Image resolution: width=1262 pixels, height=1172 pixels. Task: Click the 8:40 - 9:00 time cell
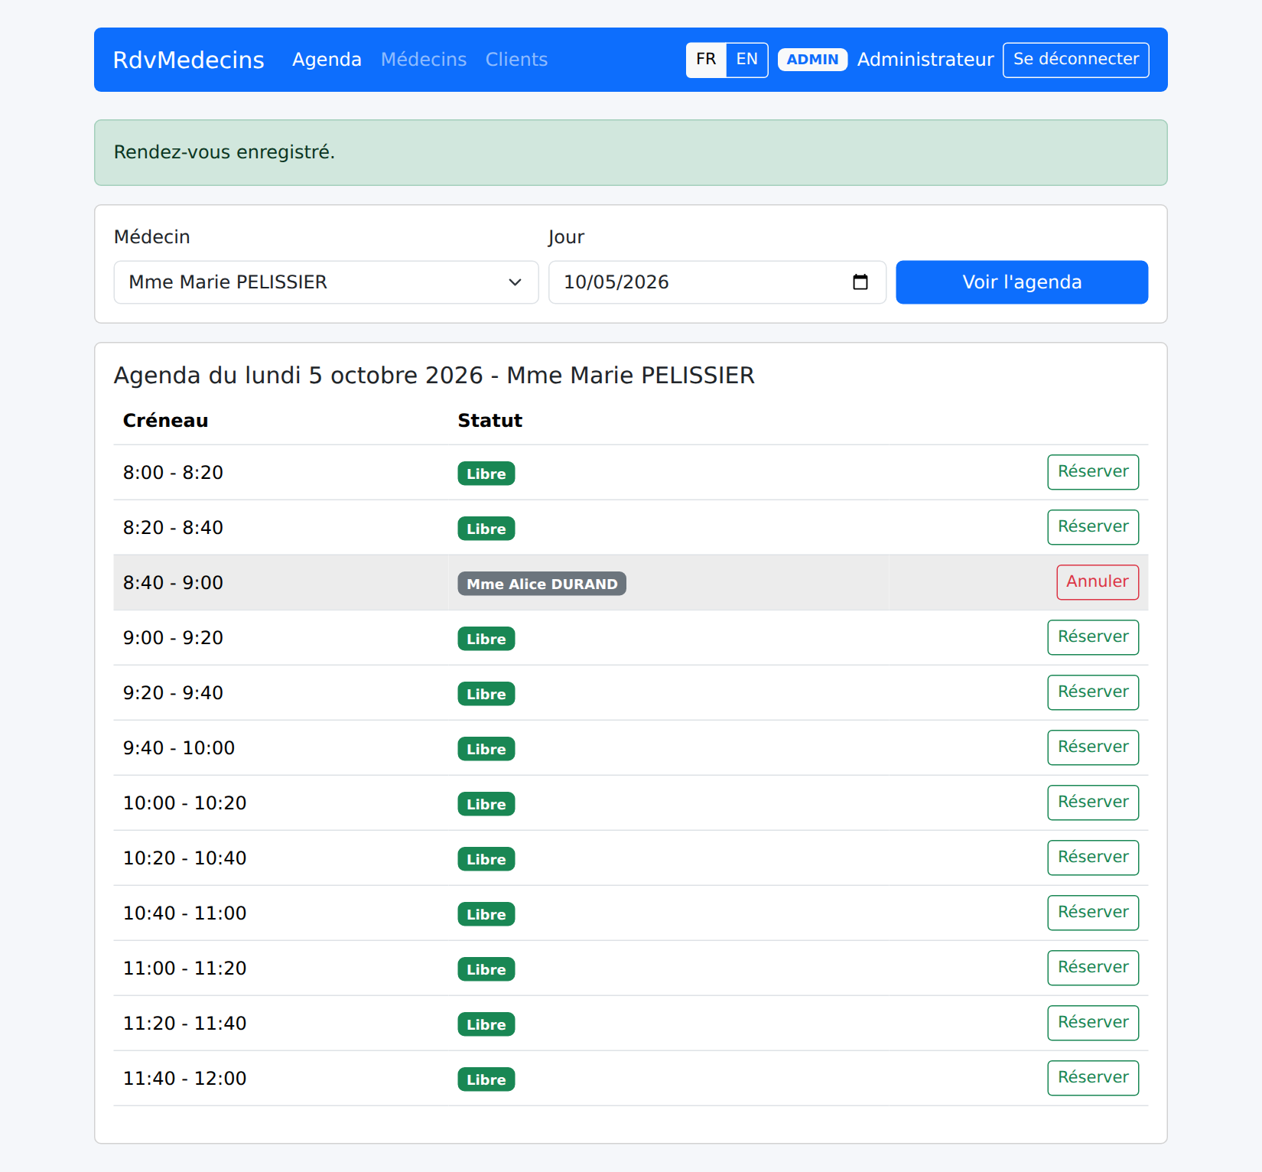coord(281,582)
